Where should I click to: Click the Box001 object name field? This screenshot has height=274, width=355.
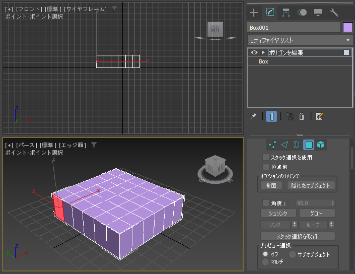[294, 28]
